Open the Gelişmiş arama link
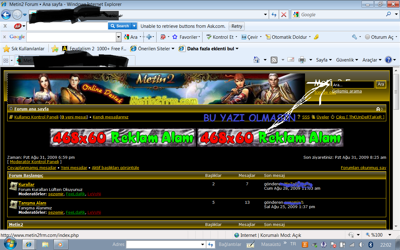The image size is (400, 250). pos(347,91)
